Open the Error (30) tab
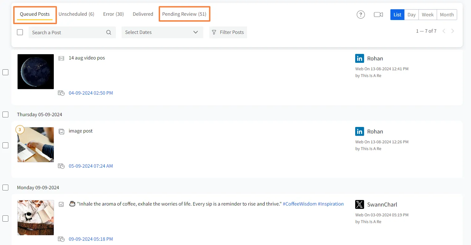 point(113,14)
